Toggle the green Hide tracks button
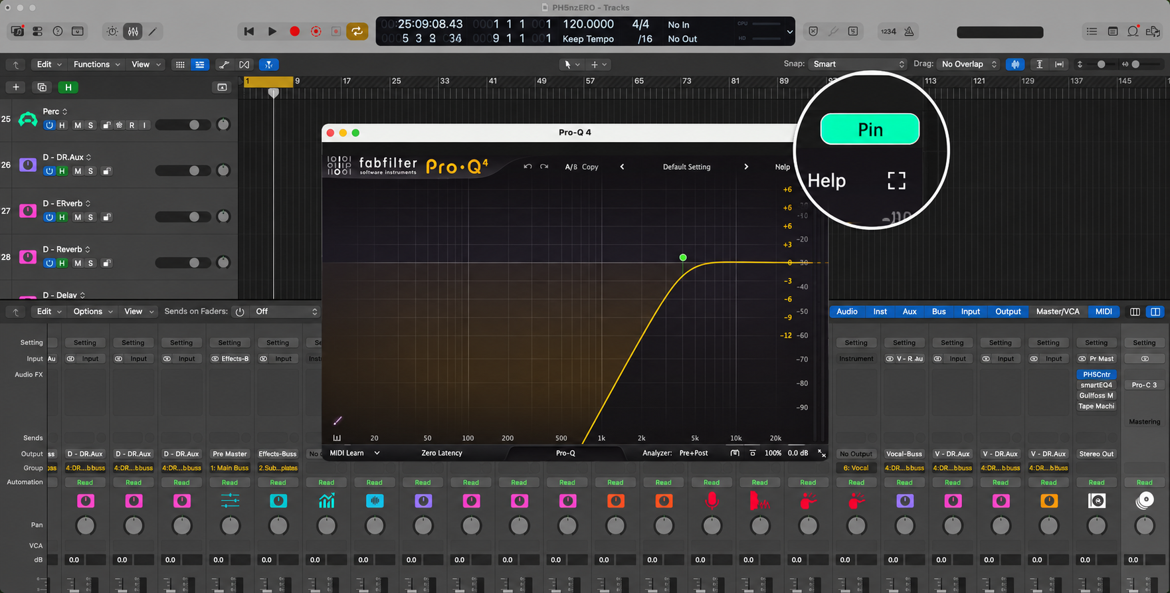The width and height of the screenshot is (1170, 593). click(x=68, y=87)
